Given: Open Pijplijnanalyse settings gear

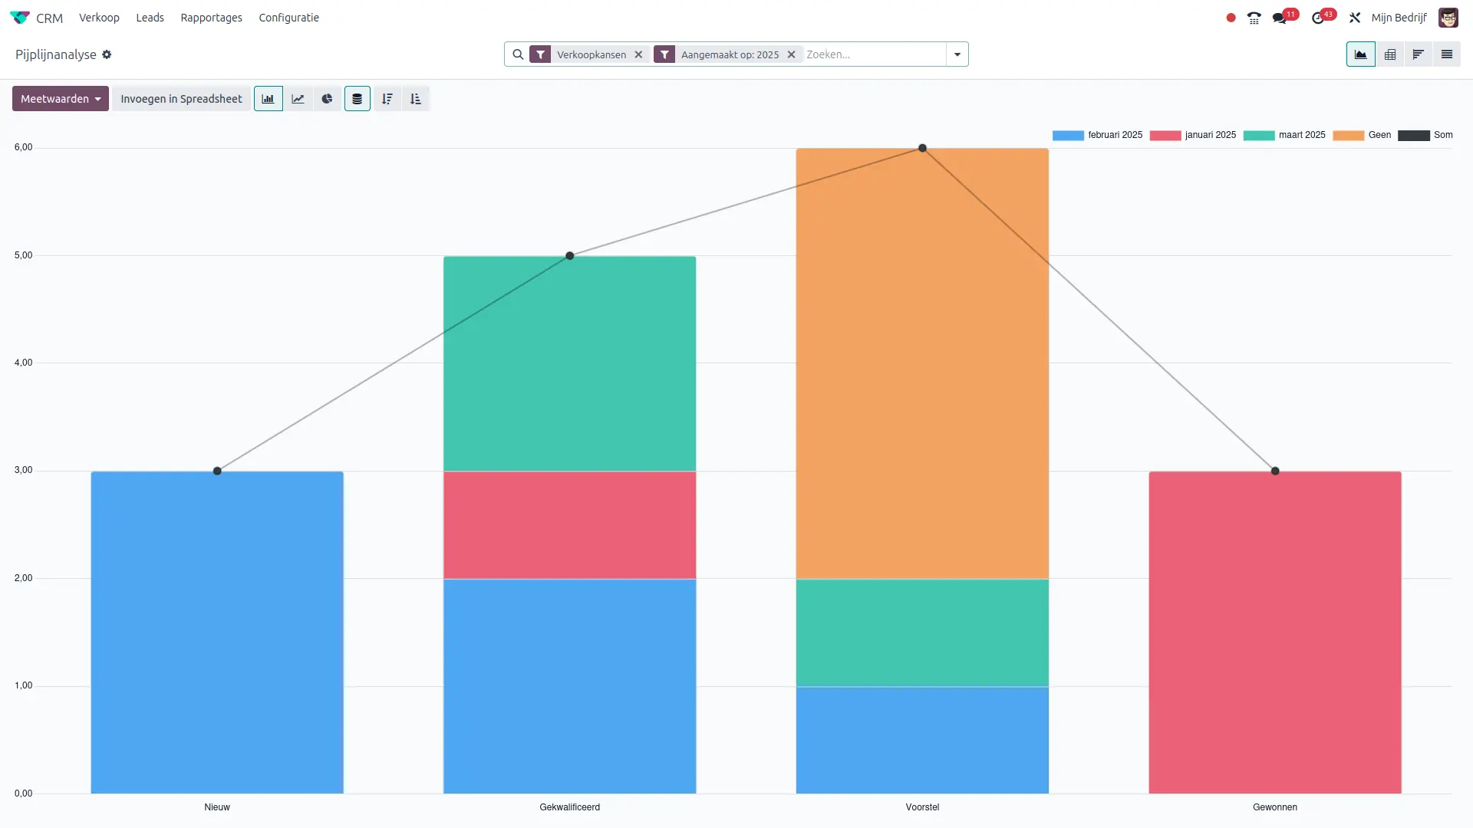Looking at the screenshot, I should pos(107,54).
